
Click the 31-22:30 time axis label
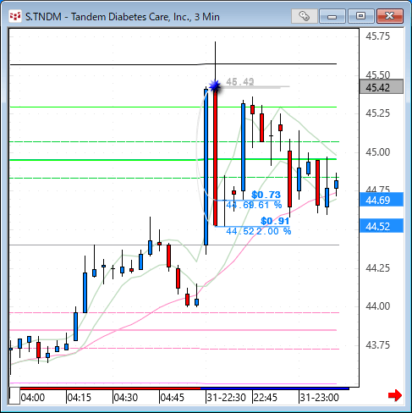coord(227,398)
